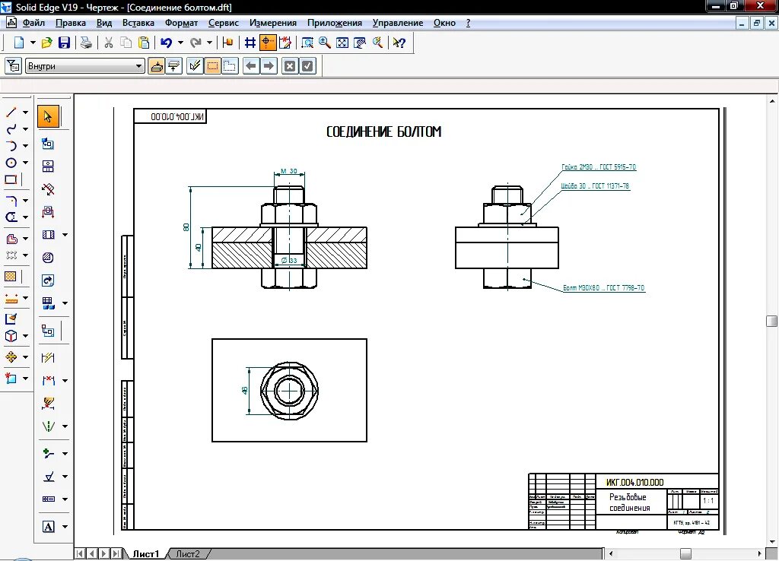Viewport: 779px width, 561px height.
Task: Click the Principal View icon
Action: [x=48, y=166]
